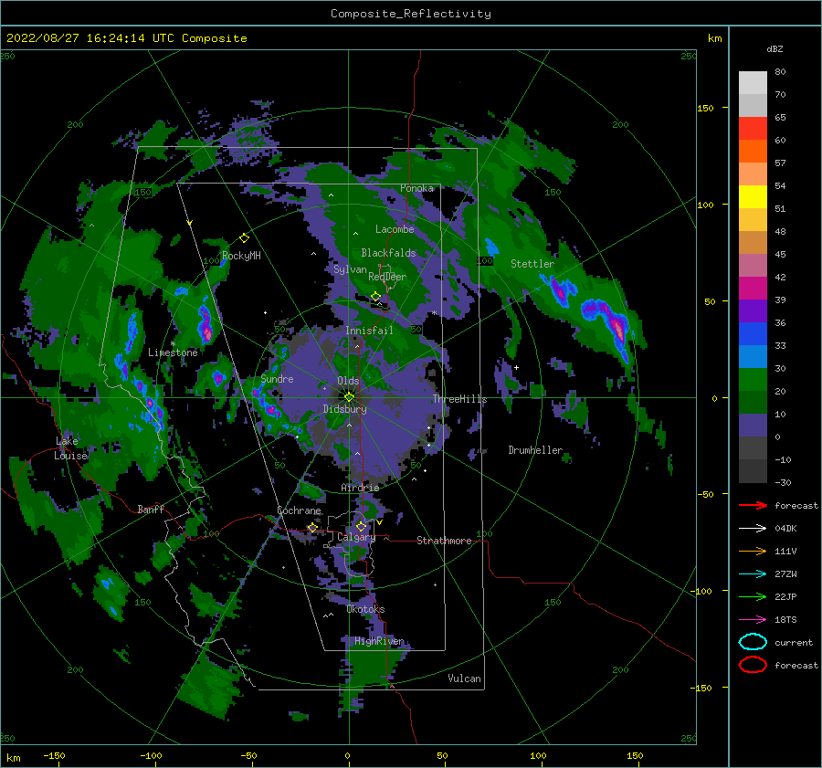Click the RedDeer city label
822x768 pixels.
(x=387, y=277)
